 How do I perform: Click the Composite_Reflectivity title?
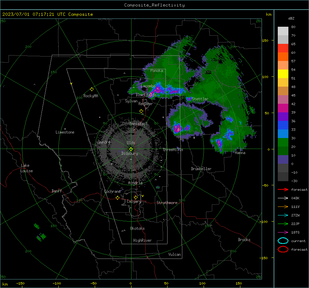click(154, 5)
